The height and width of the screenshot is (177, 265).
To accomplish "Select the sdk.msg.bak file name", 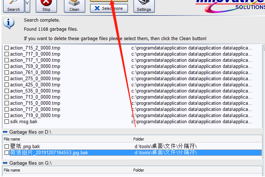I will coord(24,121).
